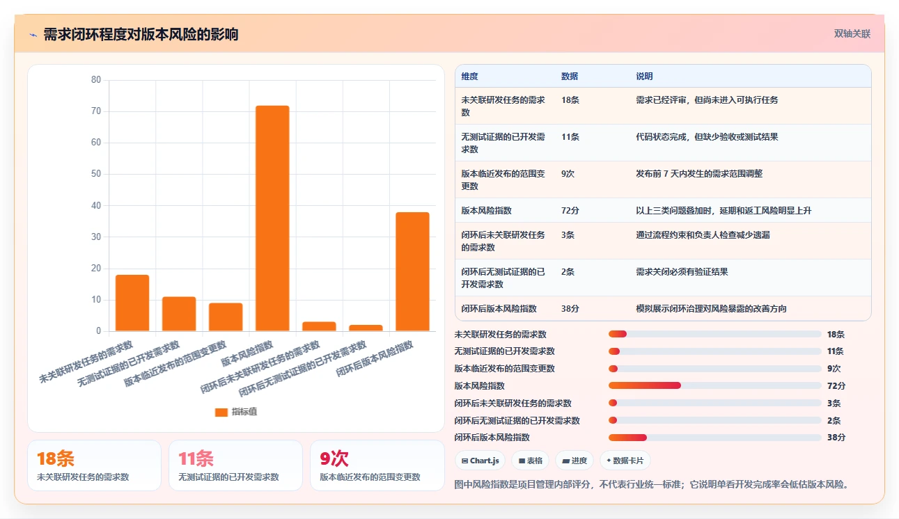Select the 数据卡片 chip
Image resolution: width=899 pixels, height=519 pixels.
[x=625, y=461]
